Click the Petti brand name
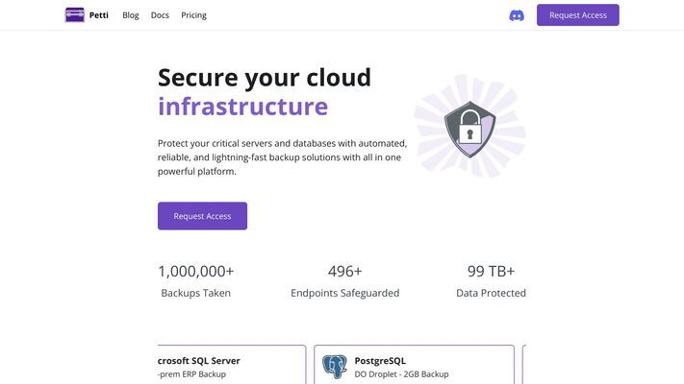Viewport: 684px width, 384px height. pos(98,15)
